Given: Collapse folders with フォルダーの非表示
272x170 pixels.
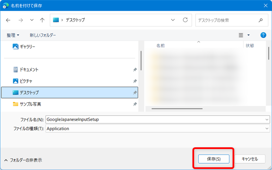Looking at the screenshot, I should click(x=23, y=160).
